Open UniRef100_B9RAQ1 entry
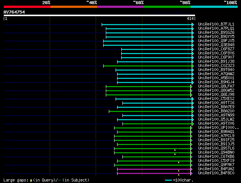The image size is (241, 183). [216, 132]
